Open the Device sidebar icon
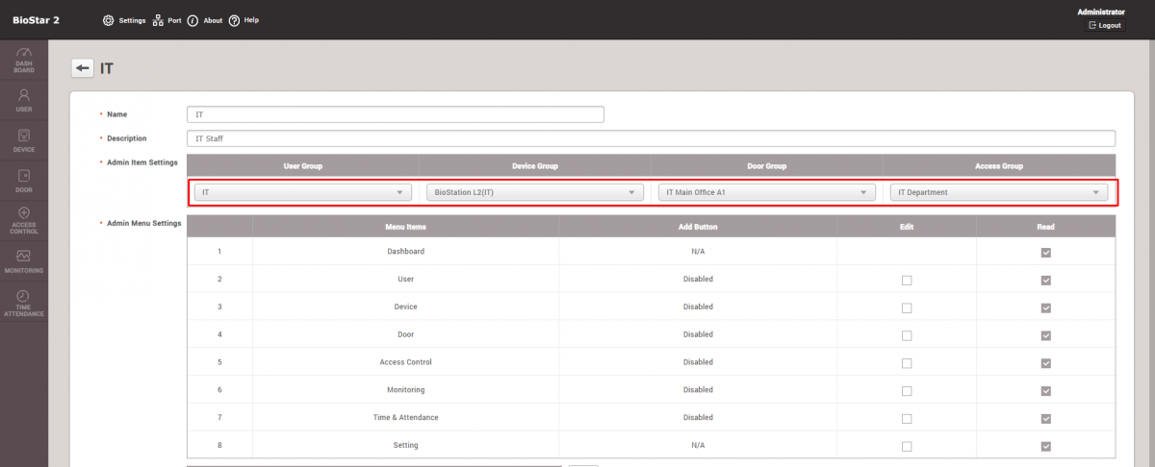Viewport: 1155px width, 467px height. coord(24,140)
